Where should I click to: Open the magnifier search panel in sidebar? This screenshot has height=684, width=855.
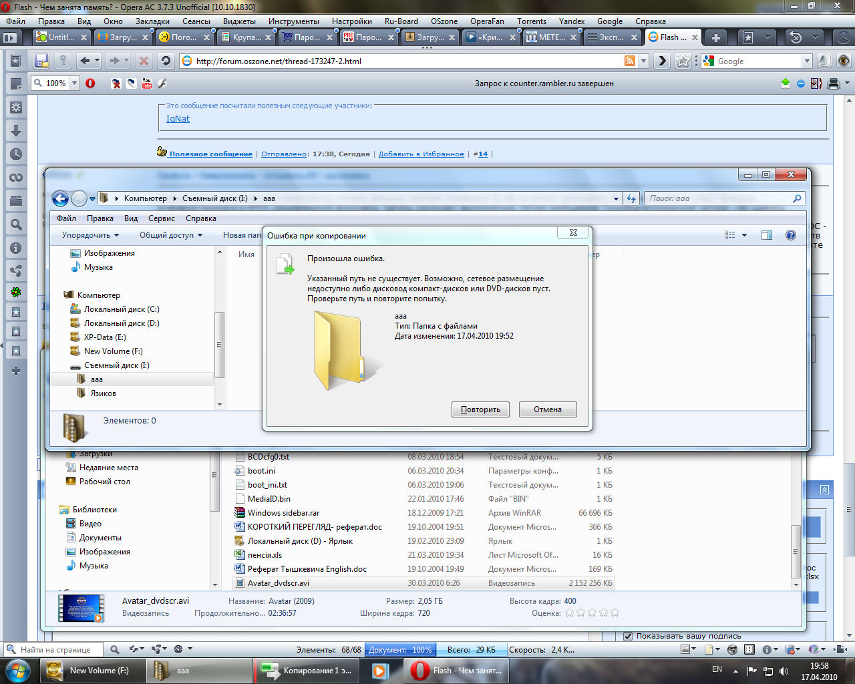15,224
